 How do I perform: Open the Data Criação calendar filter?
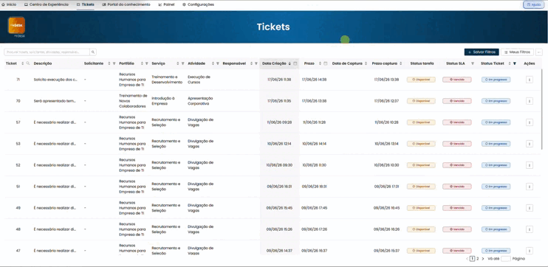(x=295, y=63)
